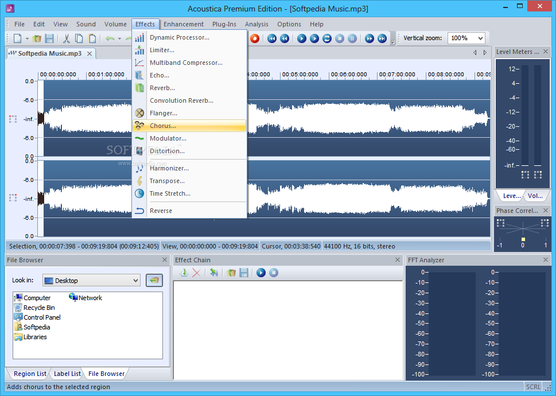Open the Enhancement menu
This screenshot has height=396, width=556.
(183, 24)
